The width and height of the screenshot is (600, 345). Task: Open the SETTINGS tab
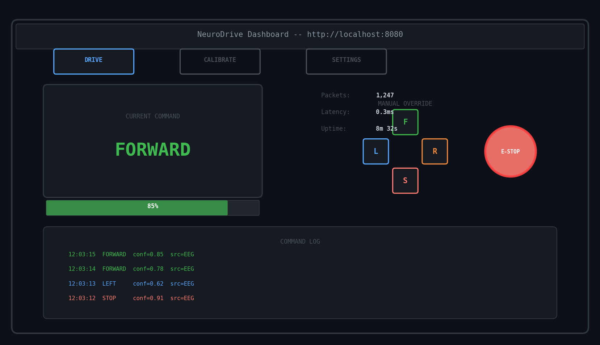346,61
